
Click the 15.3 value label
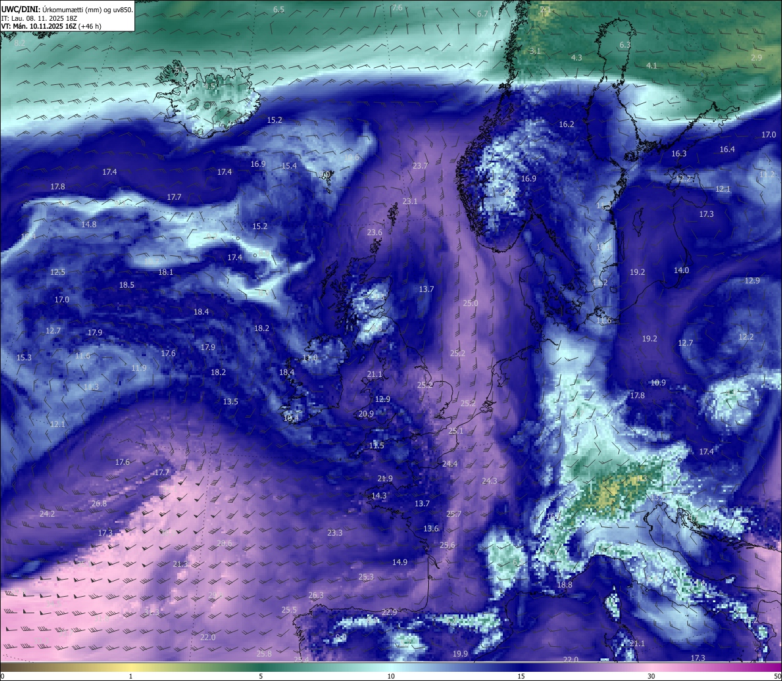point(24,358)
